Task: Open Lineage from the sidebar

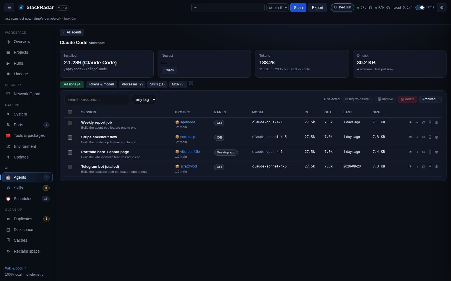Action: click(27, 74)
